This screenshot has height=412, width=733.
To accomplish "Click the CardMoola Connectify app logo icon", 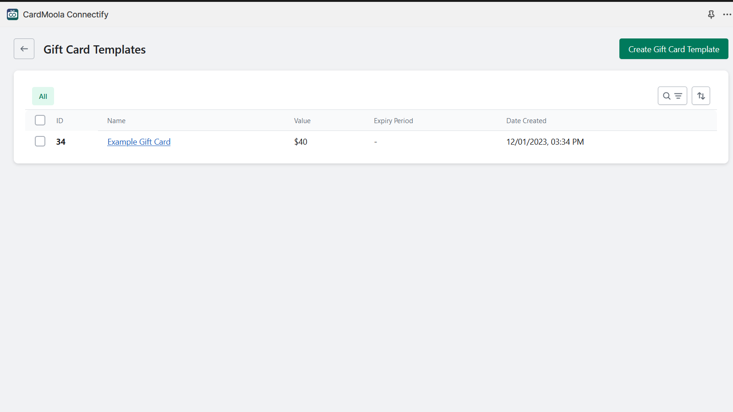I will pyautogui.click(x=12, y=15).
